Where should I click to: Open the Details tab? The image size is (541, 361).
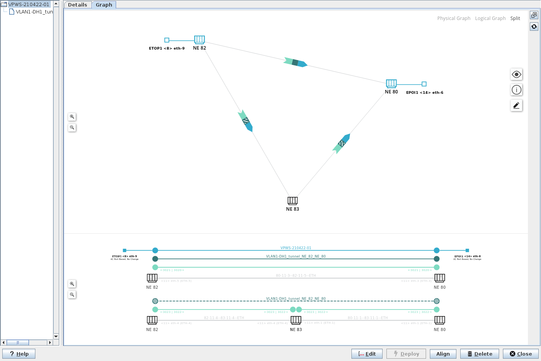[x=78, y=5]
